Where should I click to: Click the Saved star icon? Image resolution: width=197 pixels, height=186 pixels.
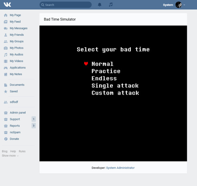point(6,91)
